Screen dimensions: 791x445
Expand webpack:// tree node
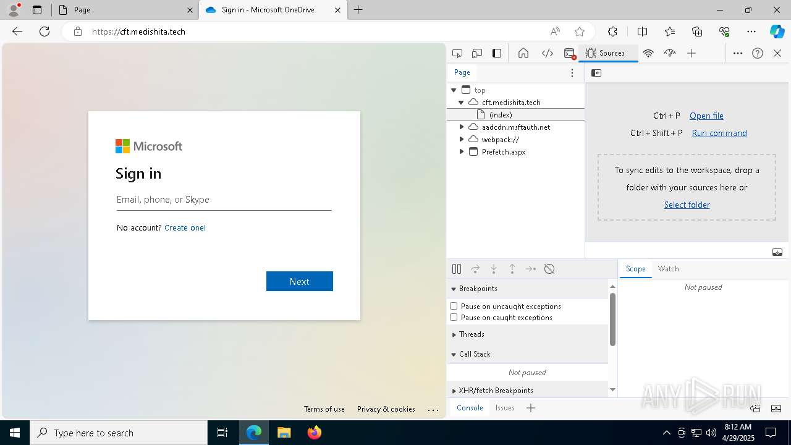[x=461, y=139]
